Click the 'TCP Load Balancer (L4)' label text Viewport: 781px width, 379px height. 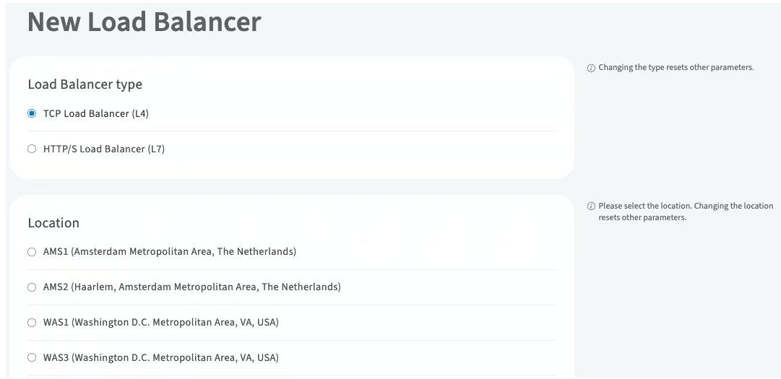pyautogui.click(x=96, y=113)
